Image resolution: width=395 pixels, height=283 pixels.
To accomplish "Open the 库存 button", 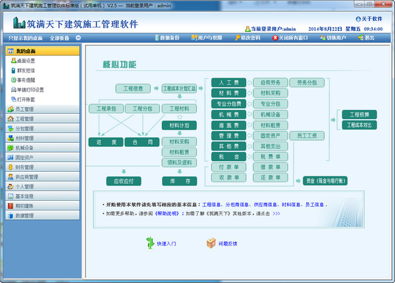I will click(180, 181).
